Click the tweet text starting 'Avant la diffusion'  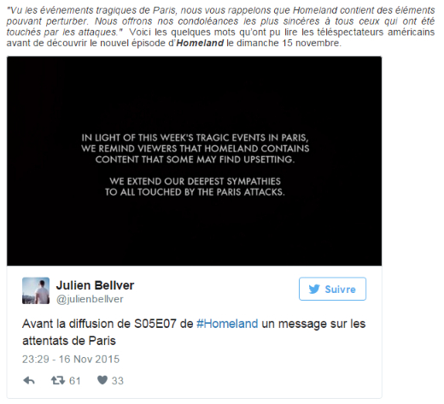click(194, 332)
